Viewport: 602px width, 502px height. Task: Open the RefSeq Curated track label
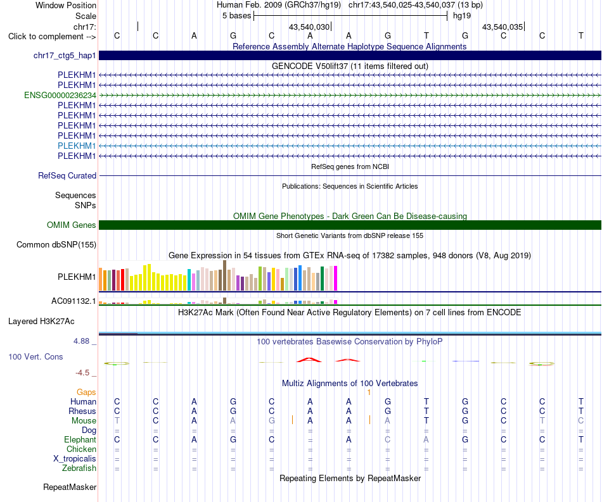coord(67,175)
